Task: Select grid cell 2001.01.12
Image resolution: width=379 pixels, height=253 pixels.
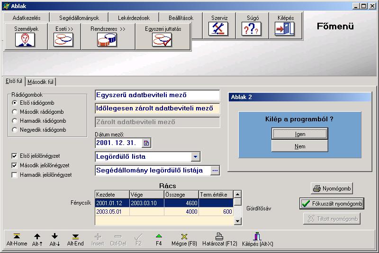Action: point(112,203)
